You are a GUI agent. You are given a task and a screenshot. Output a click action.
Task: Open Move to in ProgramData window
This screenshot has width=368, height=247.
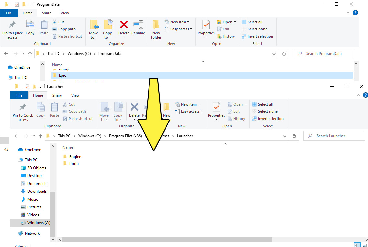(x=94, y=29)
